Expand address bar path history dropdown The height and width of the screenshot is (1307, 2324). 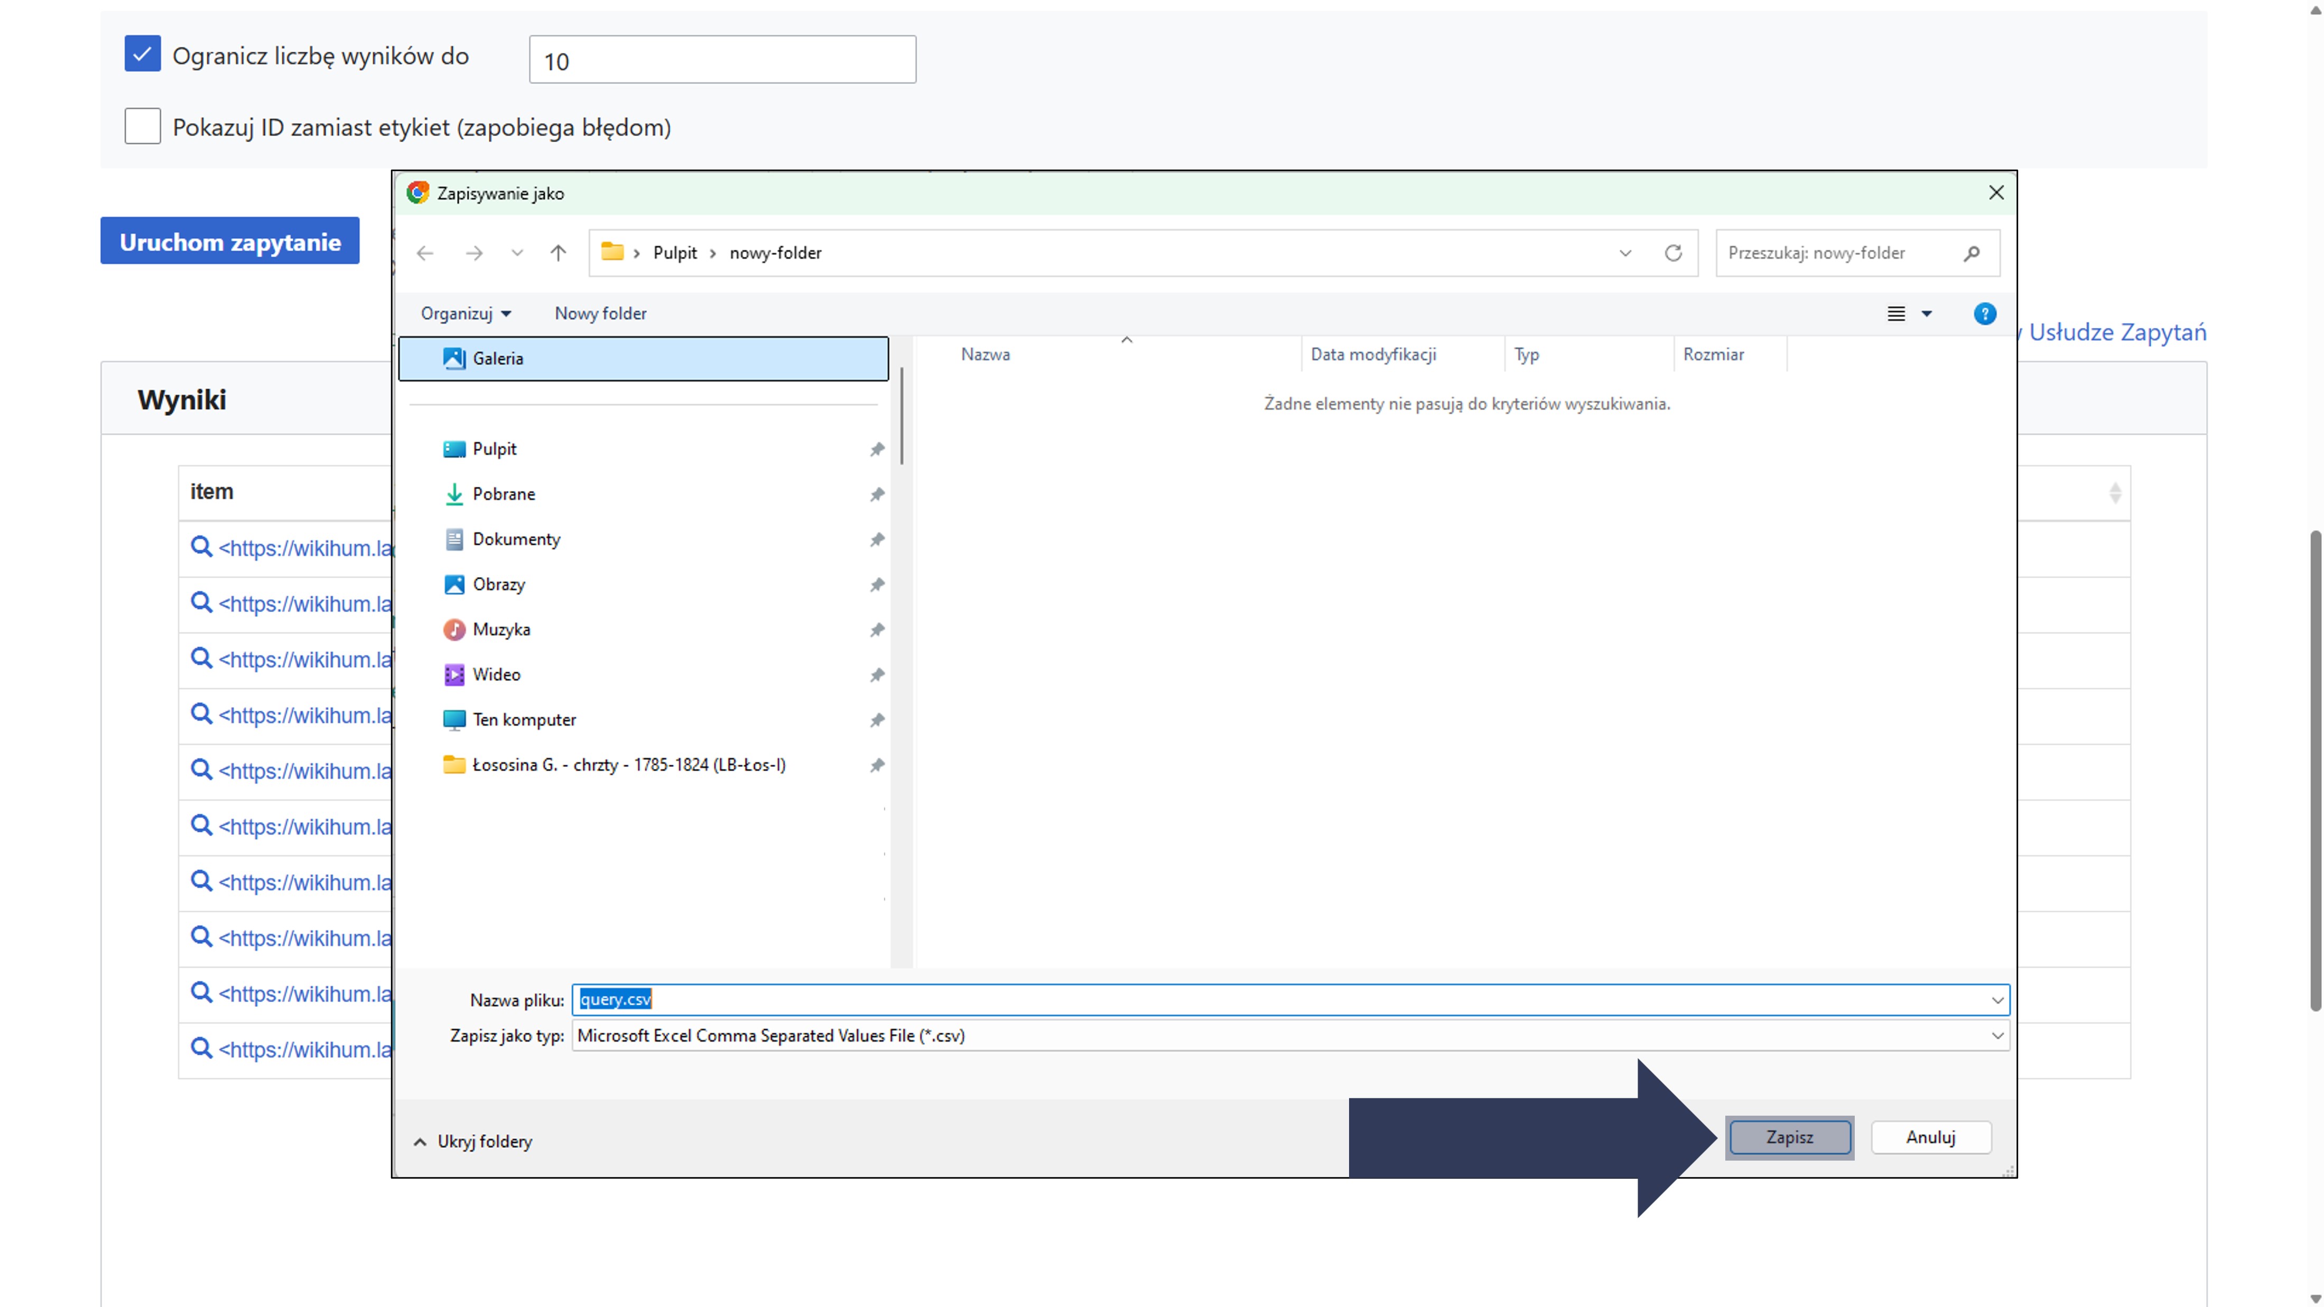1625,253
